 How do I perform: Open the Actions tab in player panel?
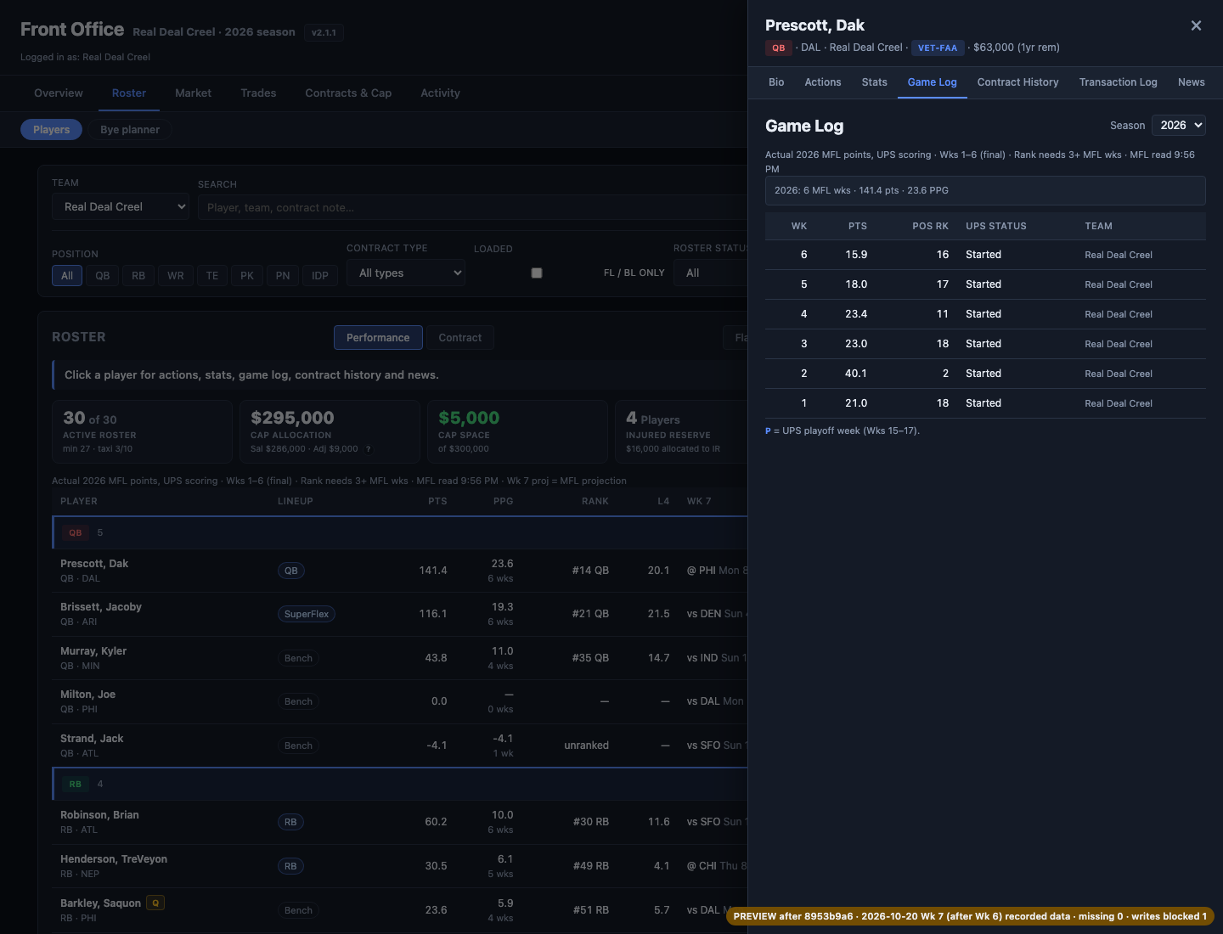tap(823, 82)
